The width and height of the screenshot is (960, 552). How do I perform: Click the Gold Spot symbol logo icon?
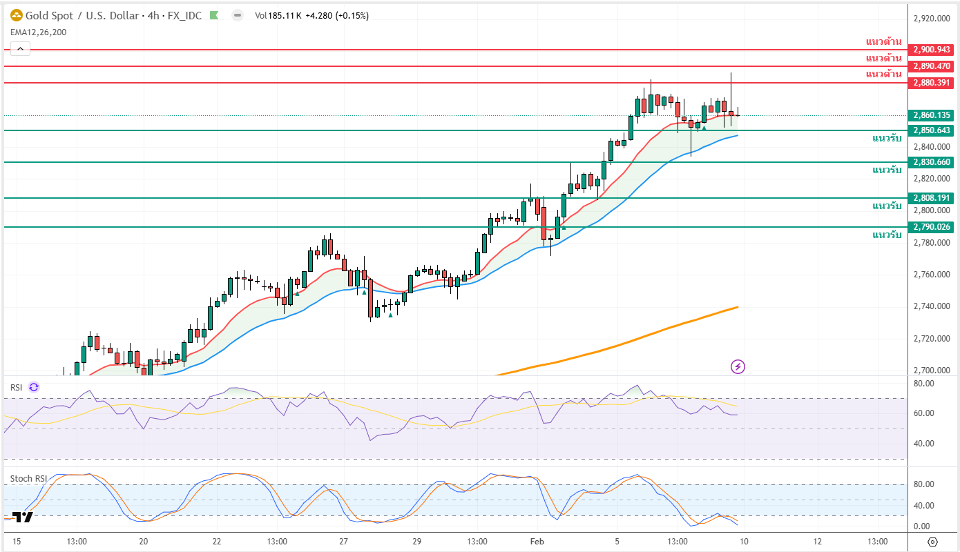coord(16,15)
